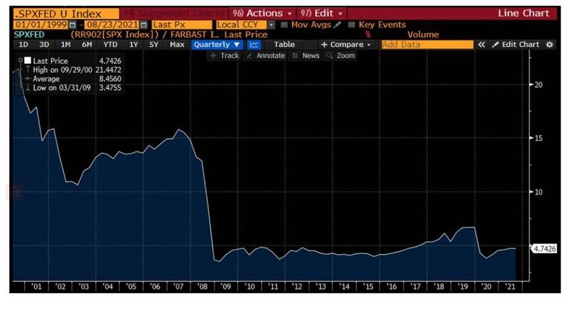This screenshot has height=310, width=580.
Task: Open the Compare dropdown
Action: click(x=346, y=45)
